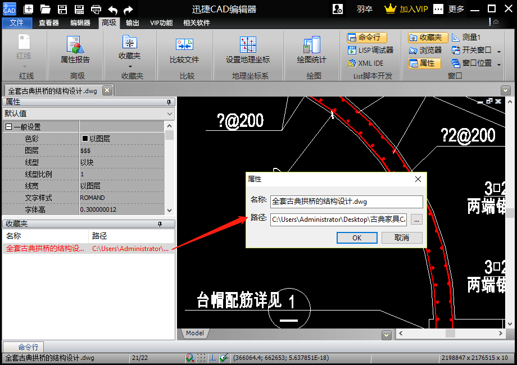The width and height of the screenshot is (517, 365).
Task: Expand layout list dropdown beside Model tab
Action: [387, 335]
